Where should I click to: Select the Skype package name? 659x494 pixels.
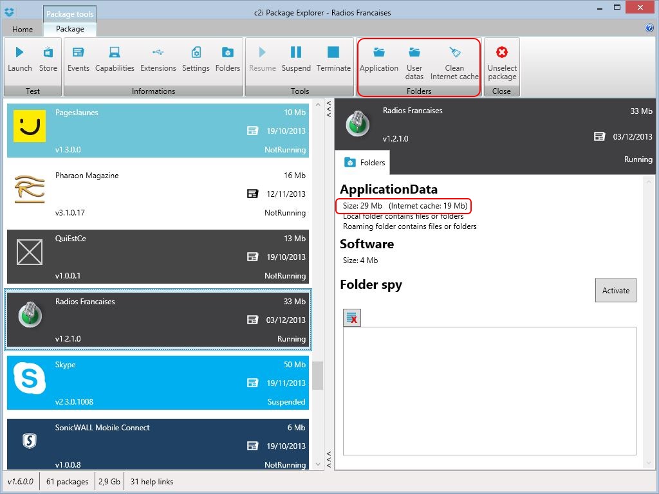pos(65,365)
